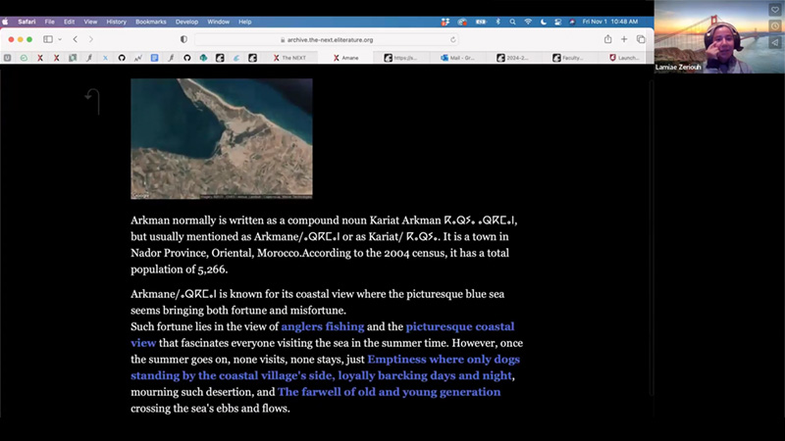Open the File menu

pos(50,22)
